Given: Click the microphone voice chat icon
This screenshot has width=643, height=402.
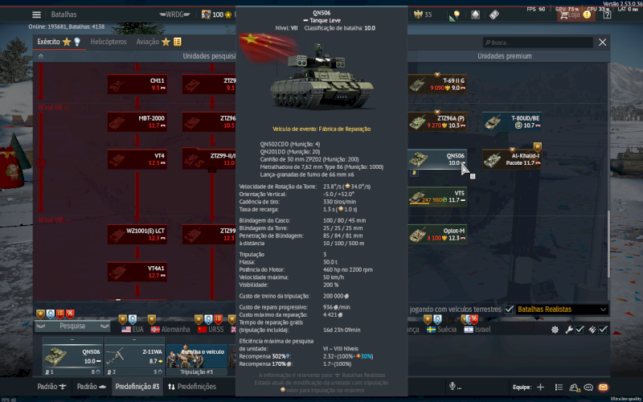Looking at the screenshot, I should coord(453,387).
